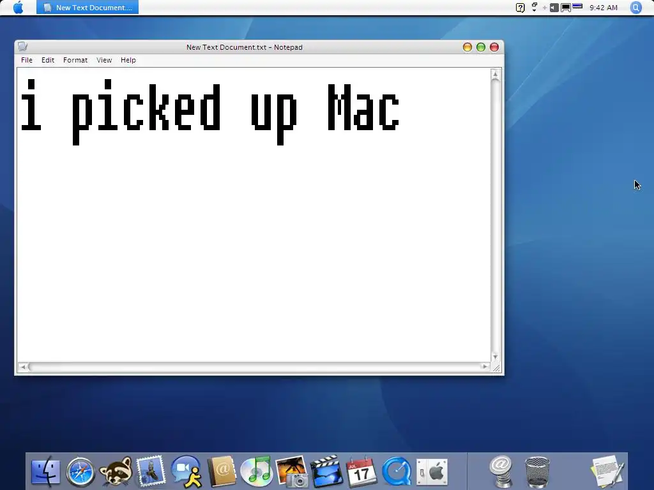This screenshot has height=490, width=654.
Task: Open Finder from the dock
Action: pyautogui.click(x=45, y=471)
